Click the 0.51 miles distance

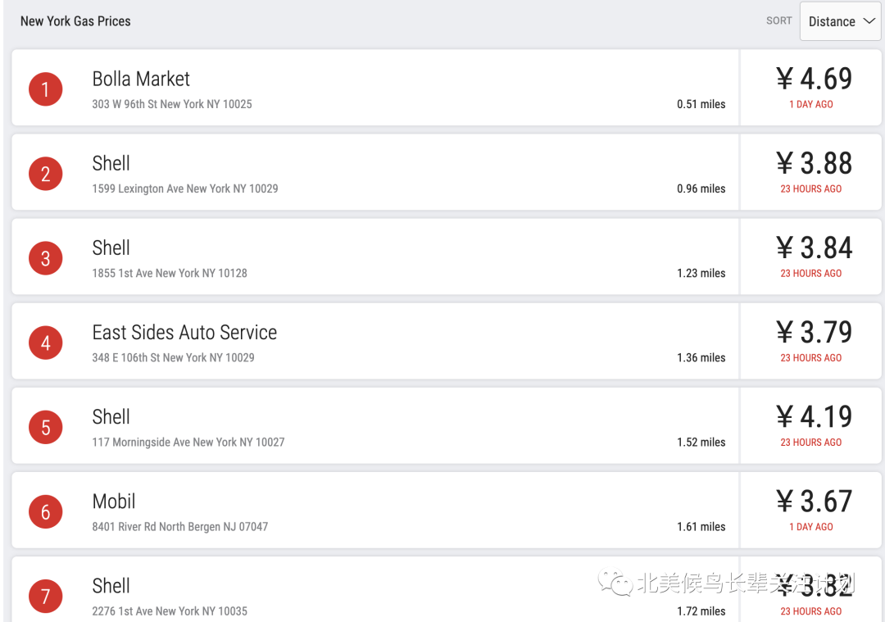pos(701,104)
